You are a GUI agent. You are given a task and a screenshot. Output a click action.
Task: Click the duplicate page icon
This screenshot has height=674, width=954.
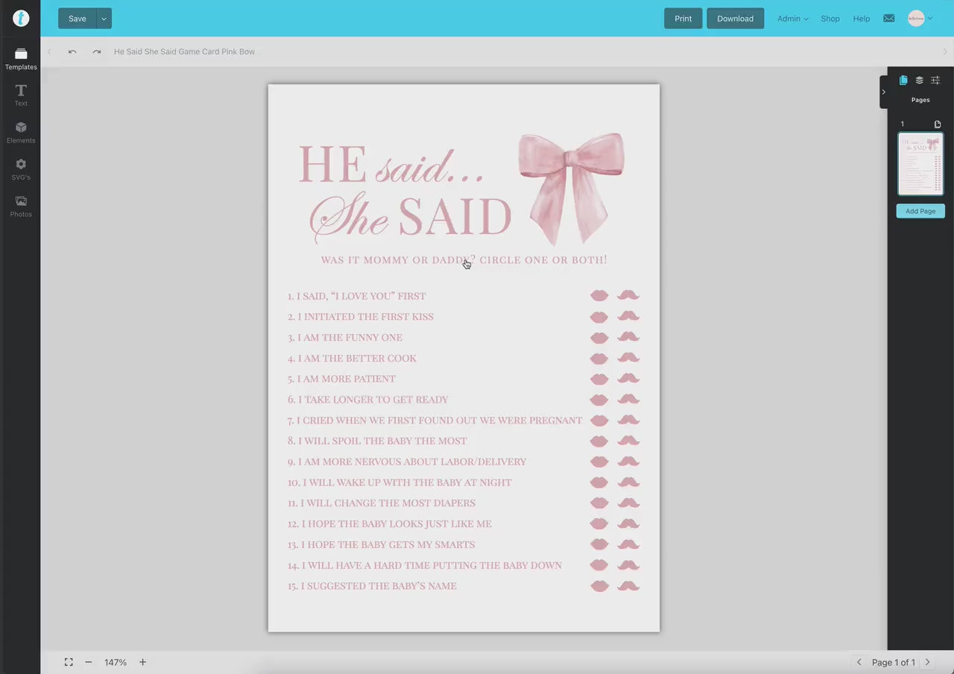point(938,125)
